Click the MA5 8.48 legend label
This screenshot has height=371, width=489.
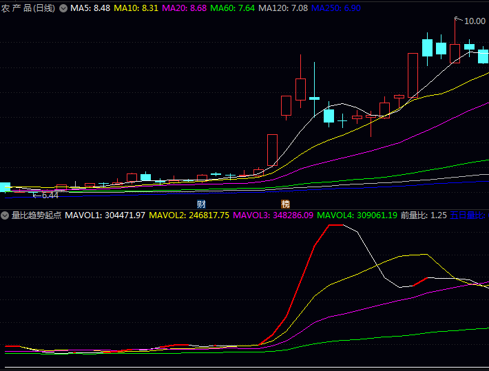(90, 8)
